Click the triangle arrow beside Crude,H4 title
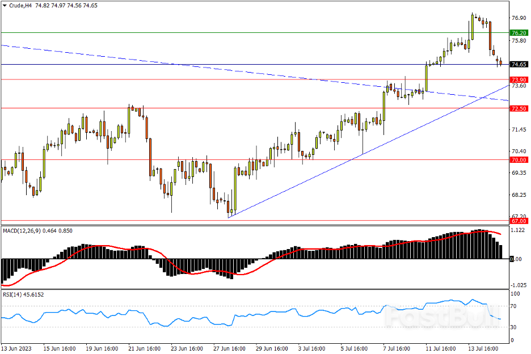 pos(6,6)
